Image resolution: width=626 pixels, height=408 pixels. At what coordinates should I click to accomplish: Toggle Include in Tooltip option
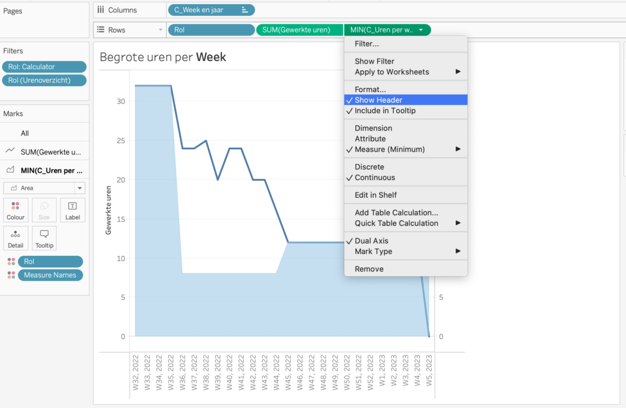pyautogui.click(x=385, y=111)
